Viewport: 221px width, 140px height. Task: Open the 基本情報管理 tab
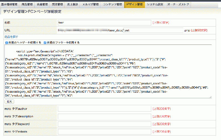point(9,4)
